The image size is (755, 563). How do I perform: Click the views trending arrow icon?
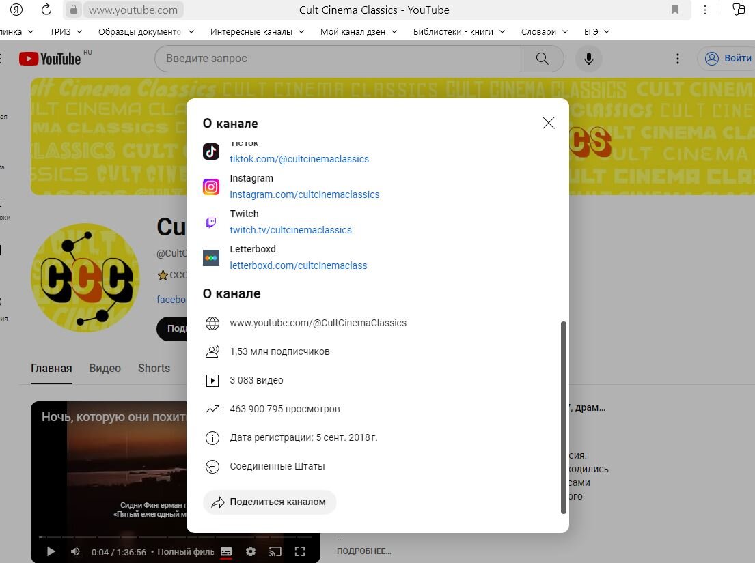pyautogui.click(x=212, y=409)
